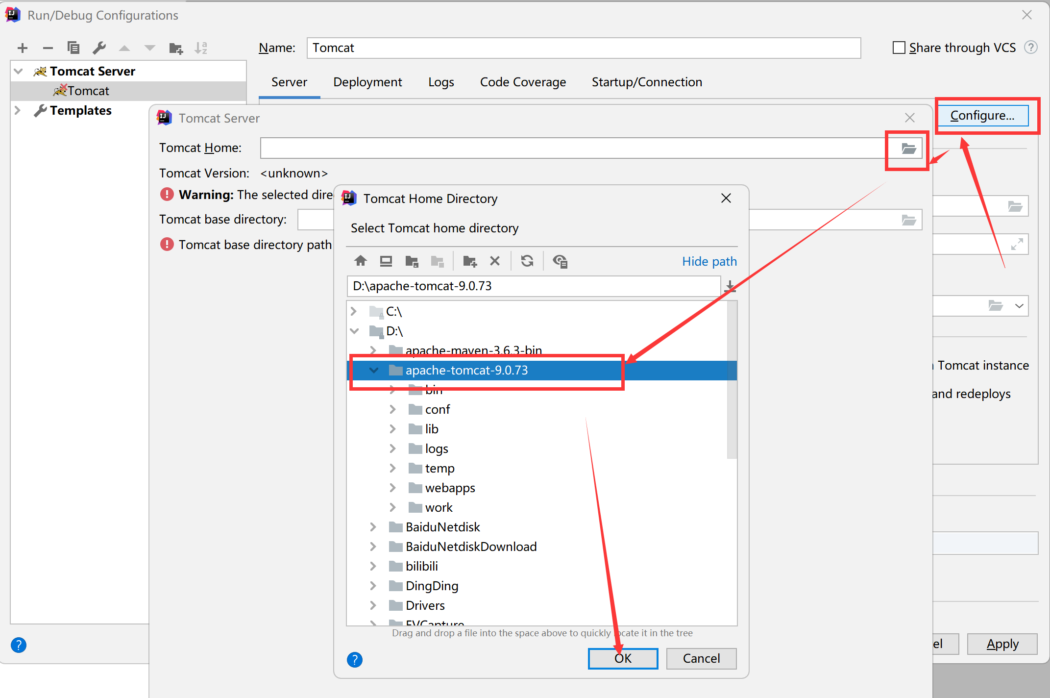Image resolution: width=1050 pixels, height=698 pixels.
Task: Collapse the Tomcat Server tree node
Action: (x=19, y=71)
